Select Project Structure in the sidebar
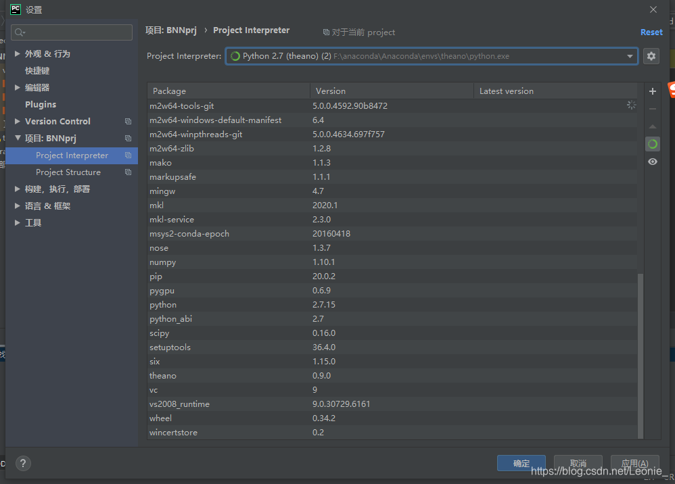675x484 pixels. (68, 172)
